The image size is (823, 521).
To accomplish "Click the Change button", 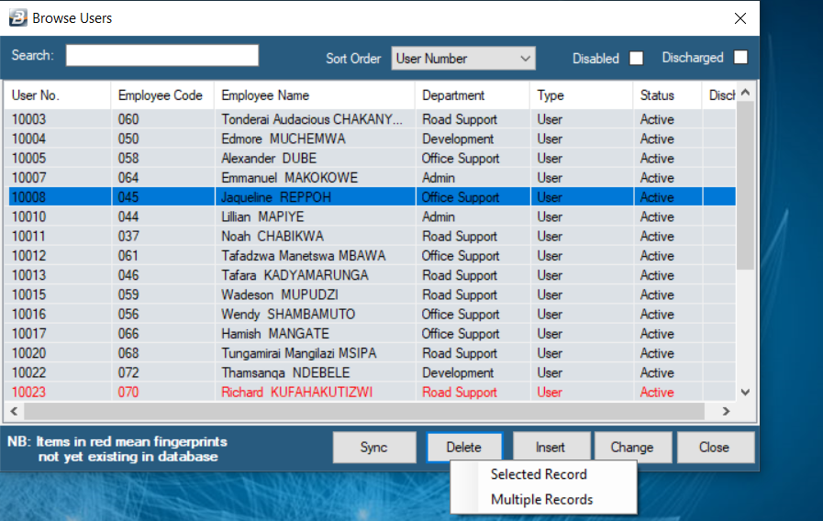I will [x=632, y=447].
